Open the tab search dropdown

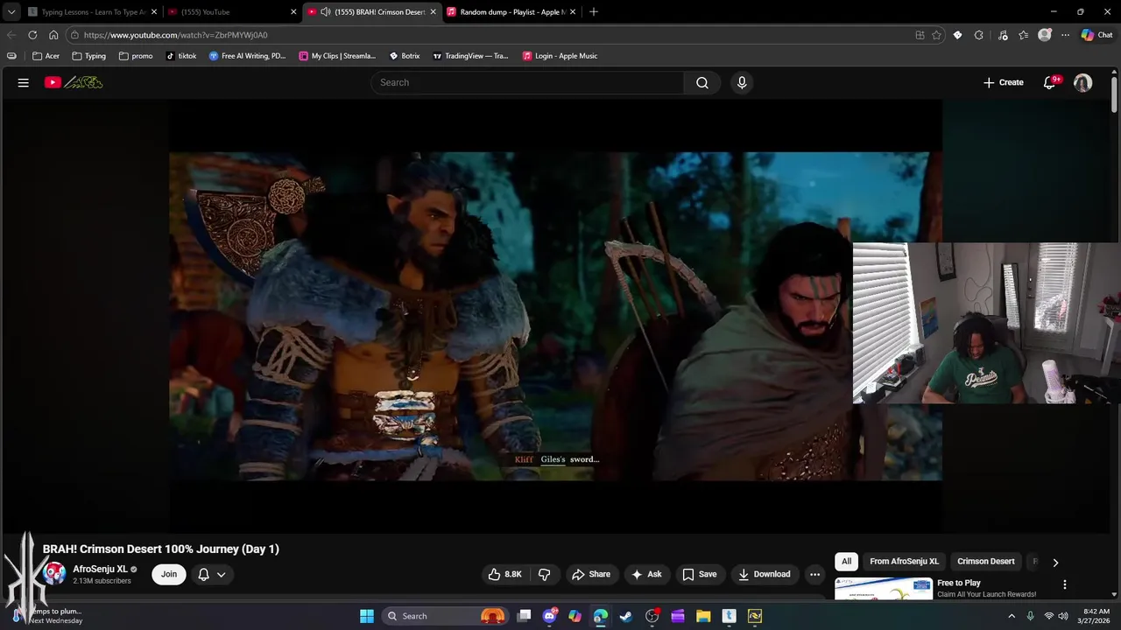click(11, 12)
